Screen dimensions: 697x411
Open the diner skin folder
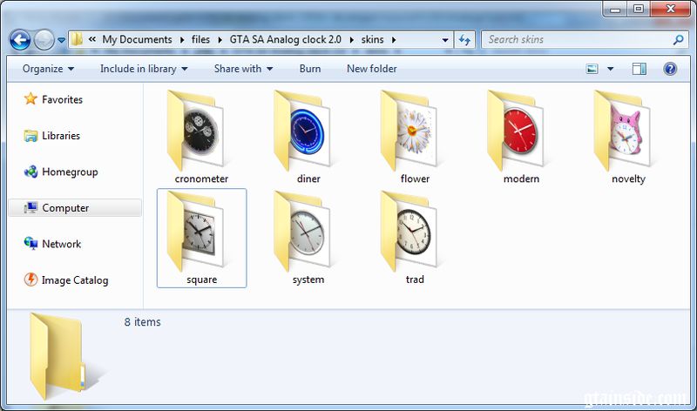pyautogui.click(x=308, y=137)
